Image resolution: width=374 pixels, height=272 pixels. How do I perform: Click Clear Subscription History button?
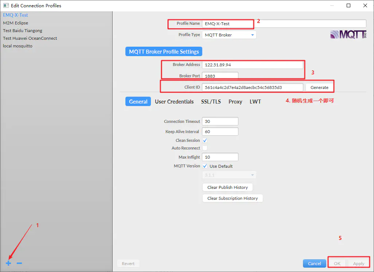coord(233,198)
